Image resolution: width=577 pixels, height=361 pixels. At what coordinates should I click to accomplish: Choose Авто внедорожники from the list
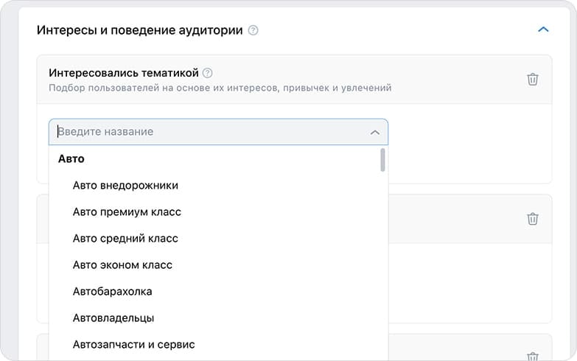tap(125, 185)
